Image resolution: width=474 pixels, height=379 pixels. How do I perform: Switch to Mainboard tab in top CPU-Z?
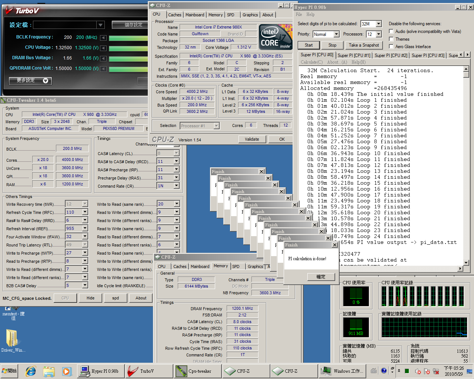pos(195,15)
